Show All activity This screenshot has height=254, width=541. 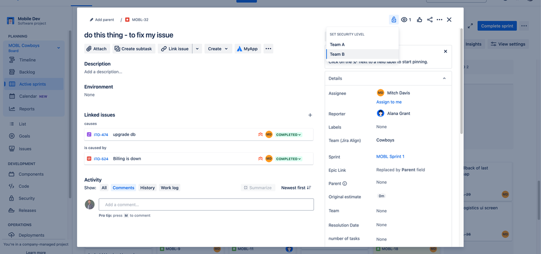104,188
